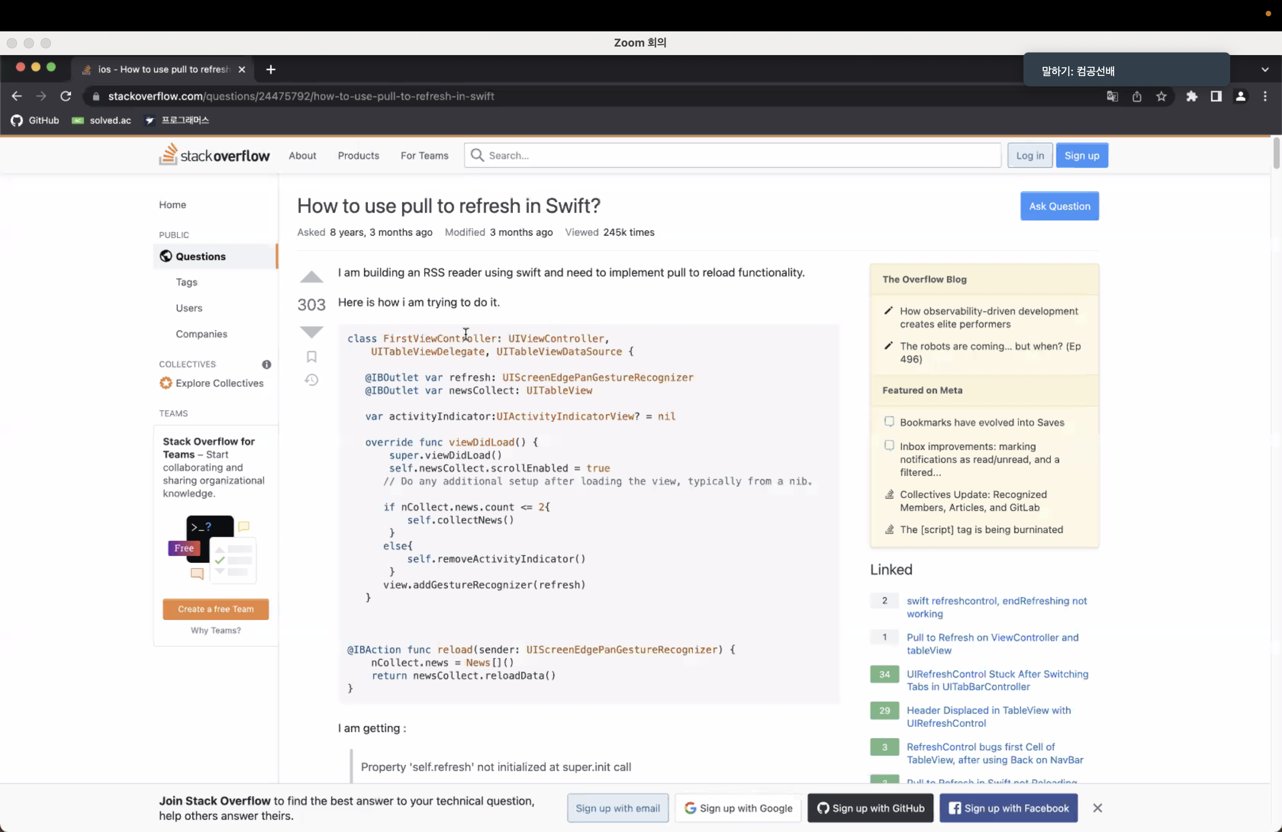
Task: Click the site lock icon in address bar
Action: click(96, 96)
